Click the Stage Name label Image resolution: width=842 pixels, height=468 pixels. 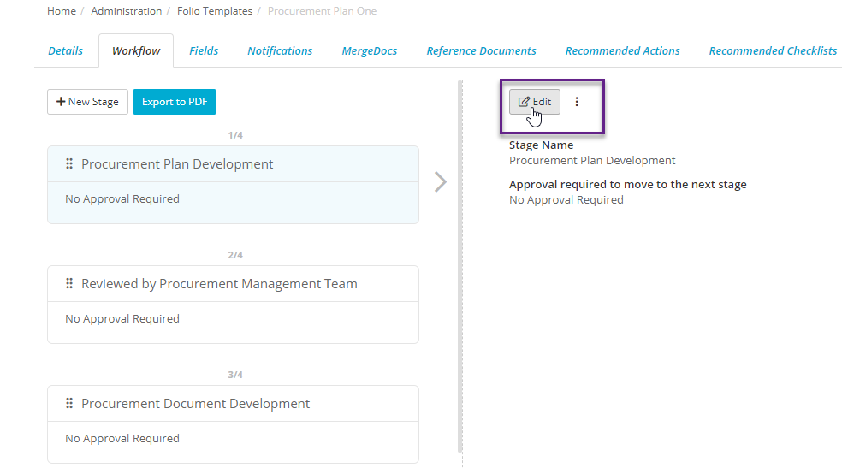pos(542,145)
